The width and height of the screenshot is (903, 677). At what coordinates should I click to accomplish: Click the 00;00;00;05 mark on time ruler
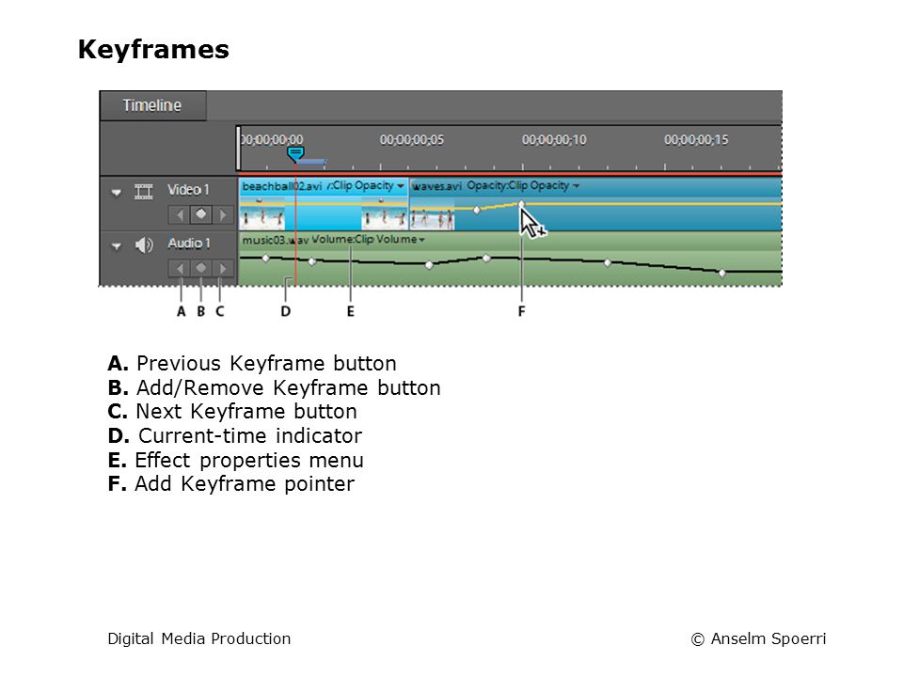412,140
